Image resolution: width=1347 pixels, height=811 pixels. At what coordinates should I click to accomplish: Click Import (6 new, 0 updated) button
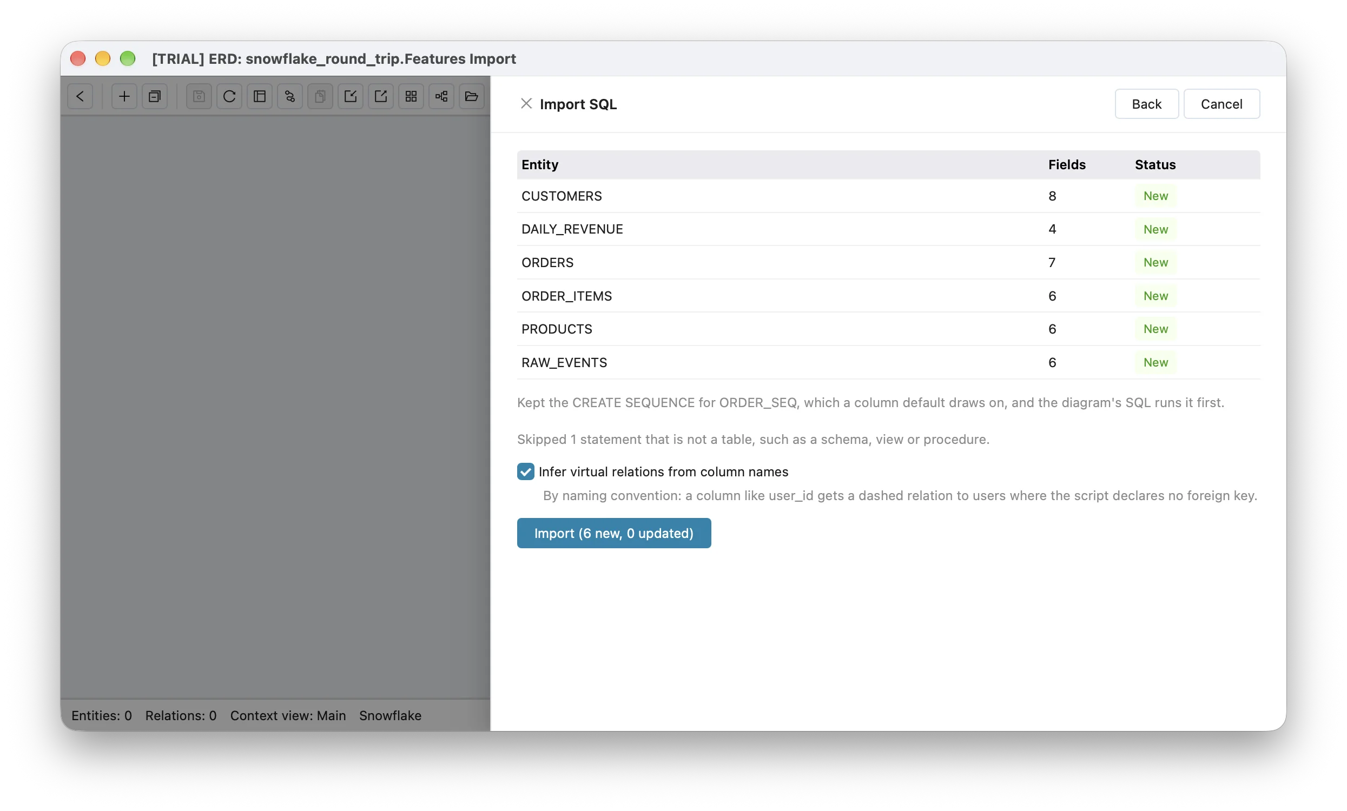pyautogui.click(x=614, y=534)
